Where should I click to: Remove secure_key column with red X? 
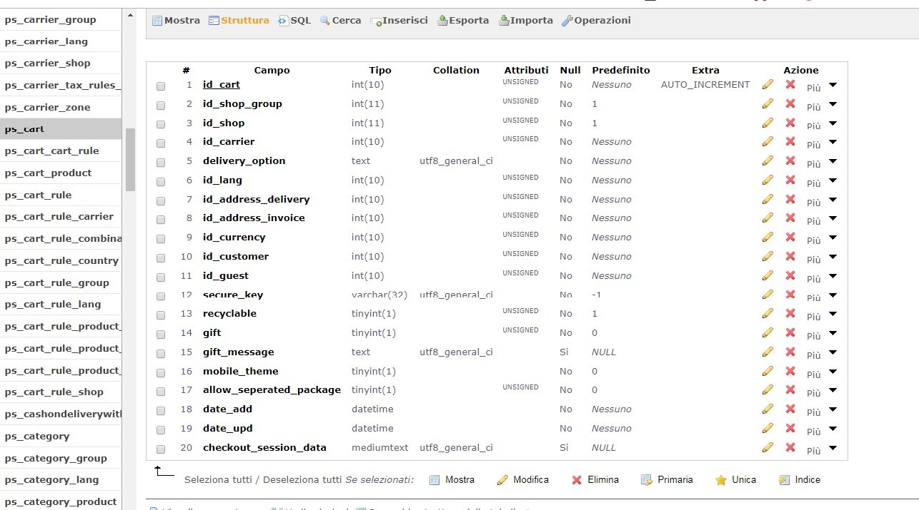click(x=790, y=295)
